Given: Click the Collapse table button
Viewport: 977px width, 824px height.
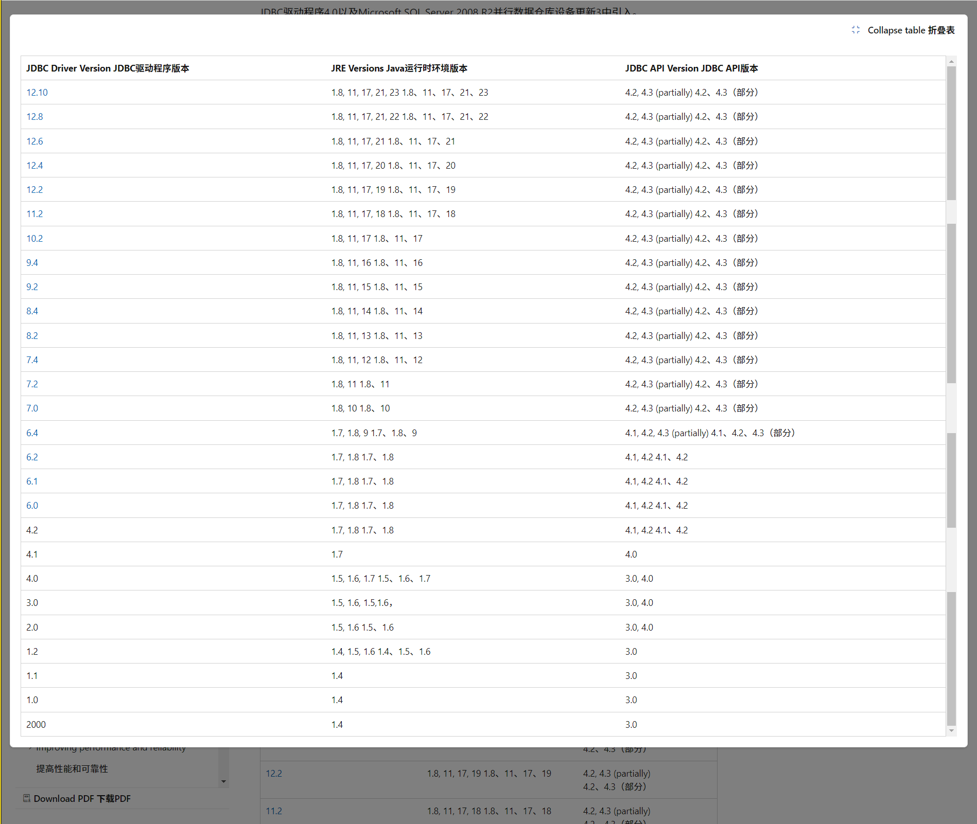Looking at the screenshot, I should pos(903,30).
